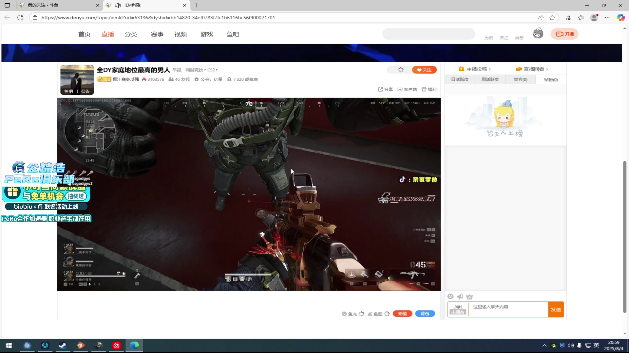Go to 首页 in navigation
The image size is (629, 353).
[x=85, y=34]
